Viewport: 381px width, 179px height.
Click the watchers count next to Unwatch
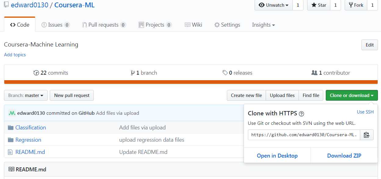298,5
